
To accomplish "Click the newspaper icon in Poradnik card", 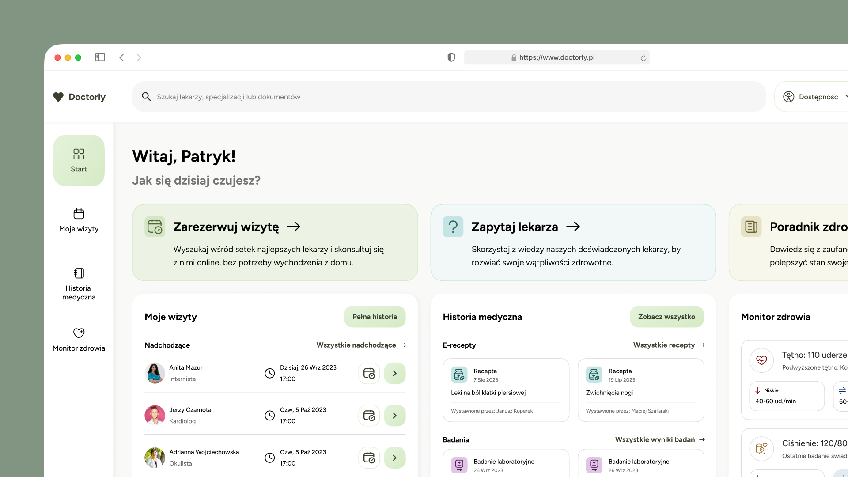I will coord(751,227).
